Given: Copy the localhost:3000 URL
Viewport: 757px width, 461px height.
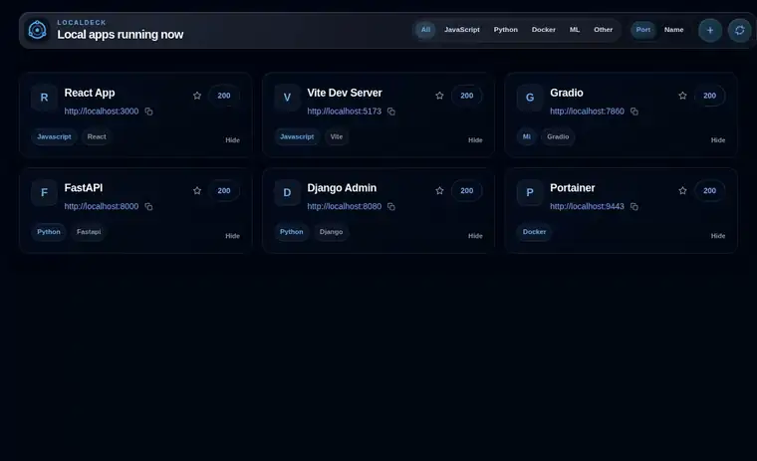Looking at the screenshot, I should [148, 112].
